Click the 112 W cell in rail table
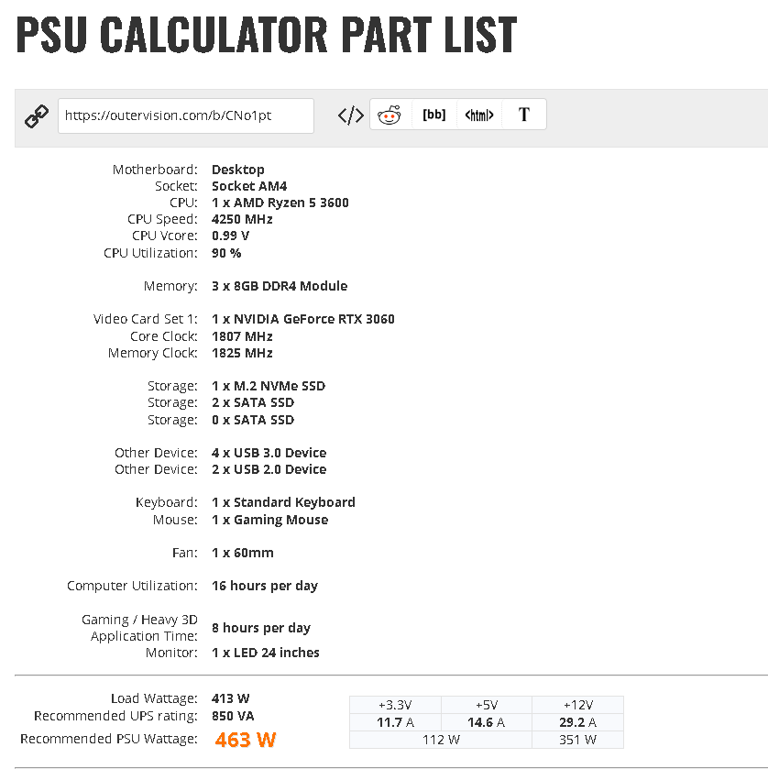Screen dimensions: 768x769 coord(441,740)
